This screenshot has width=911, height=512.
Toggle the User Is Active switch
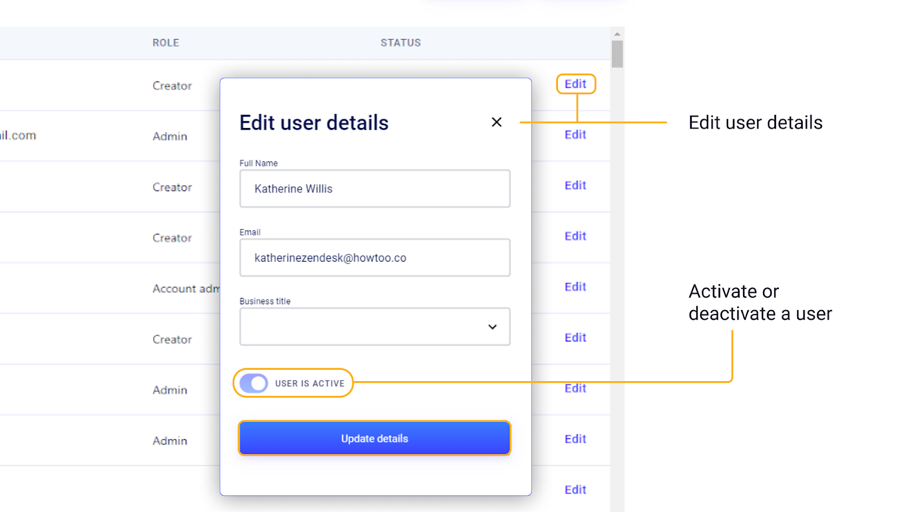coord(254,383)
